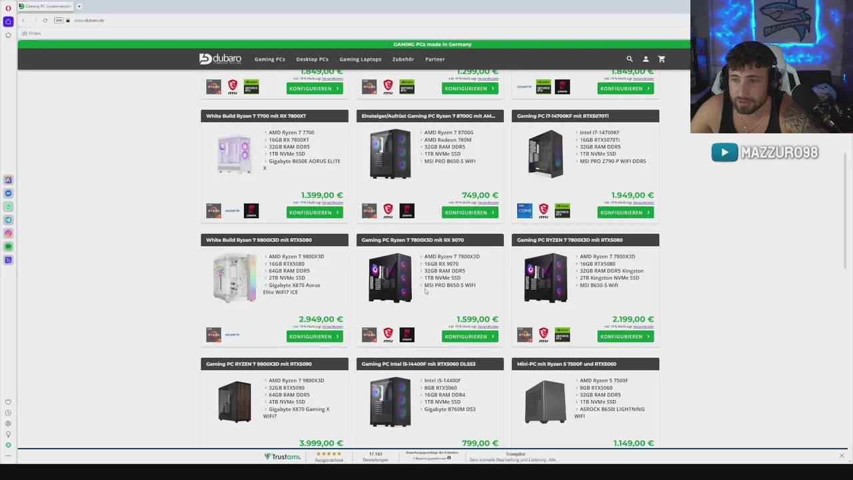The image size is (853, 480).
Task: Click the padlock site info icon
Action: (68, 20)
